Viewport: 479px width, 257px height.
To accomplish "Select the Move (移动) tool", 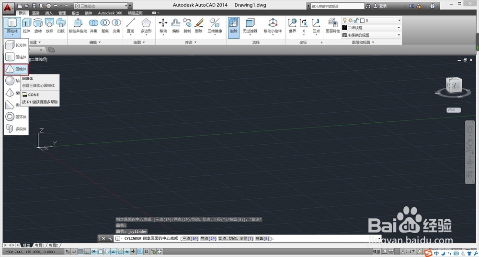I will tap(163, 26).
